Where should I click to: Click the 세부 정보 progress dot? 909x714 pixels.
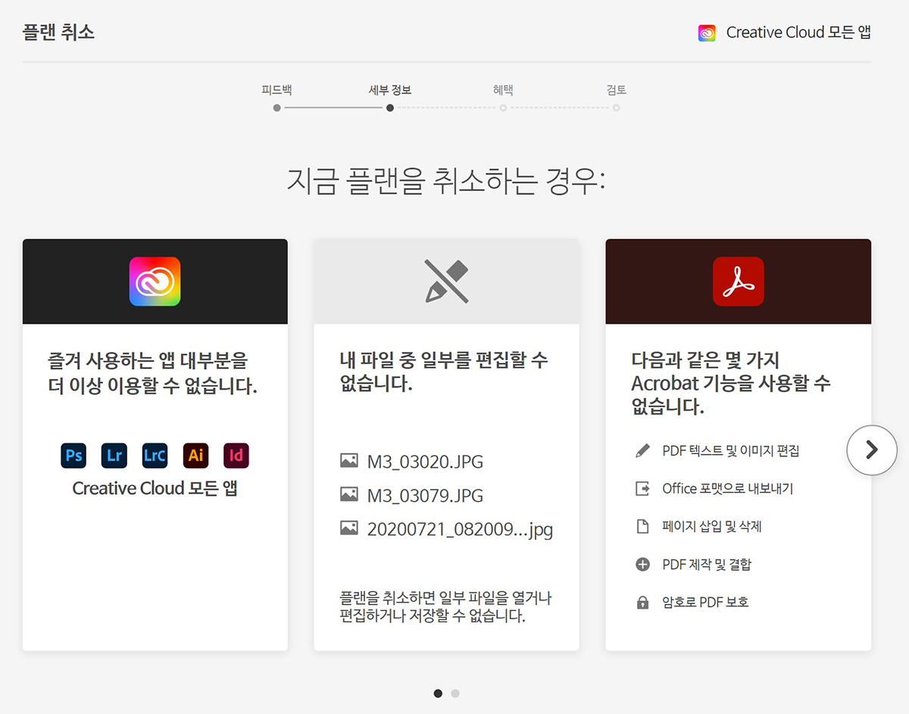point(390,108)
